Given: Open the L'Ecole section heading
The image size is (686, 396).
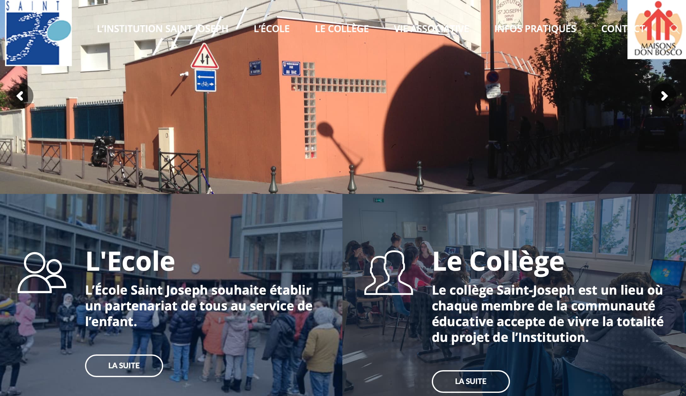Looking at the screenshot, I should (x=130, y=261).
